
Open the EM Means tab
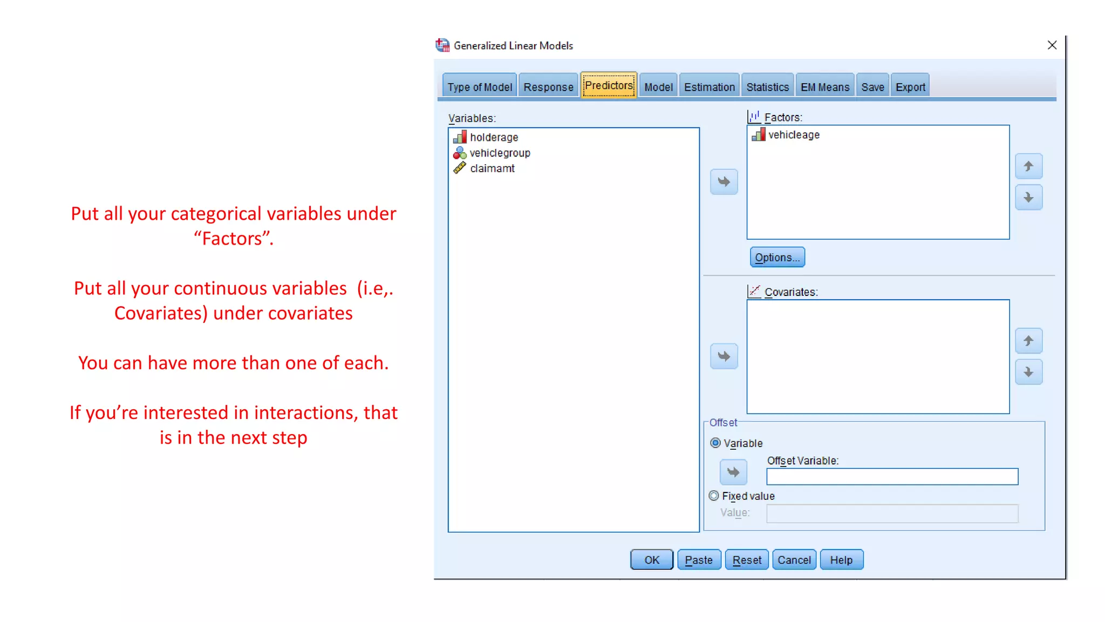point(824,87)
